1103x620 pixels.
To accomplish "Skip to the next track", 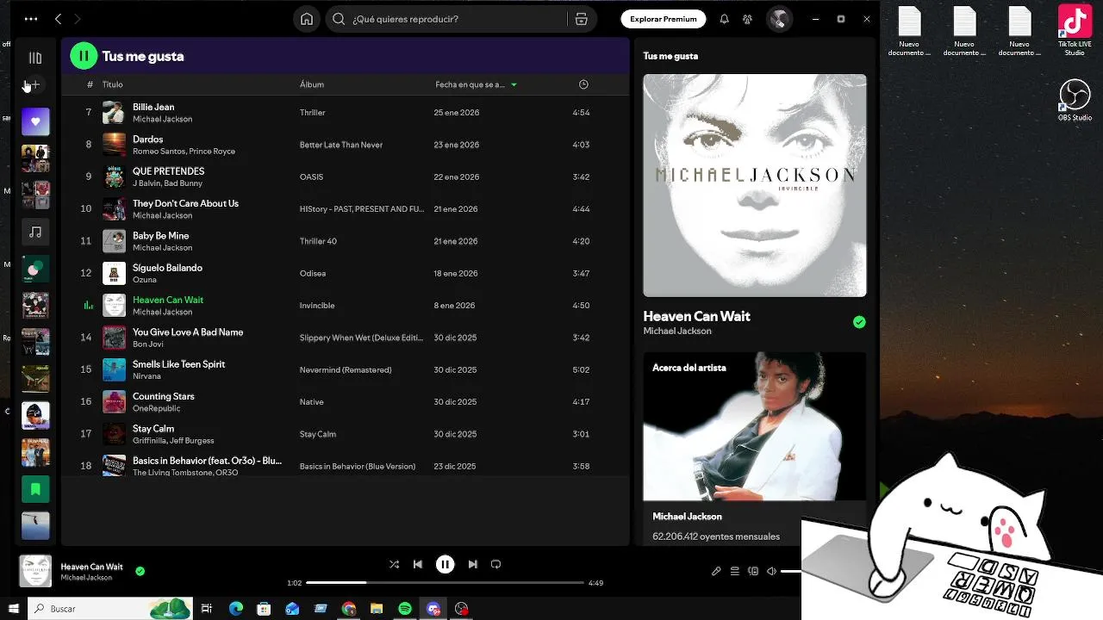I will click(472, 564).
